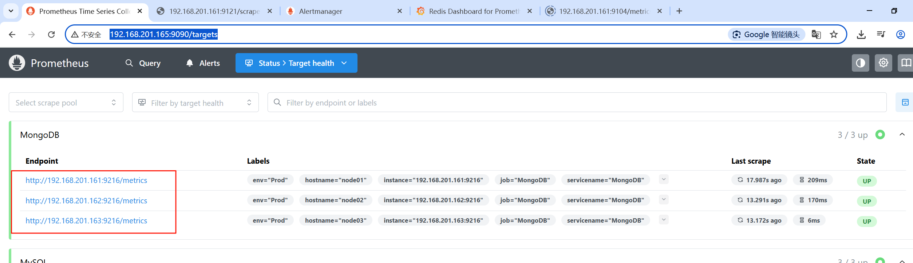
Task: Open Google Lens smart camera button
Action: click(766, 35)
